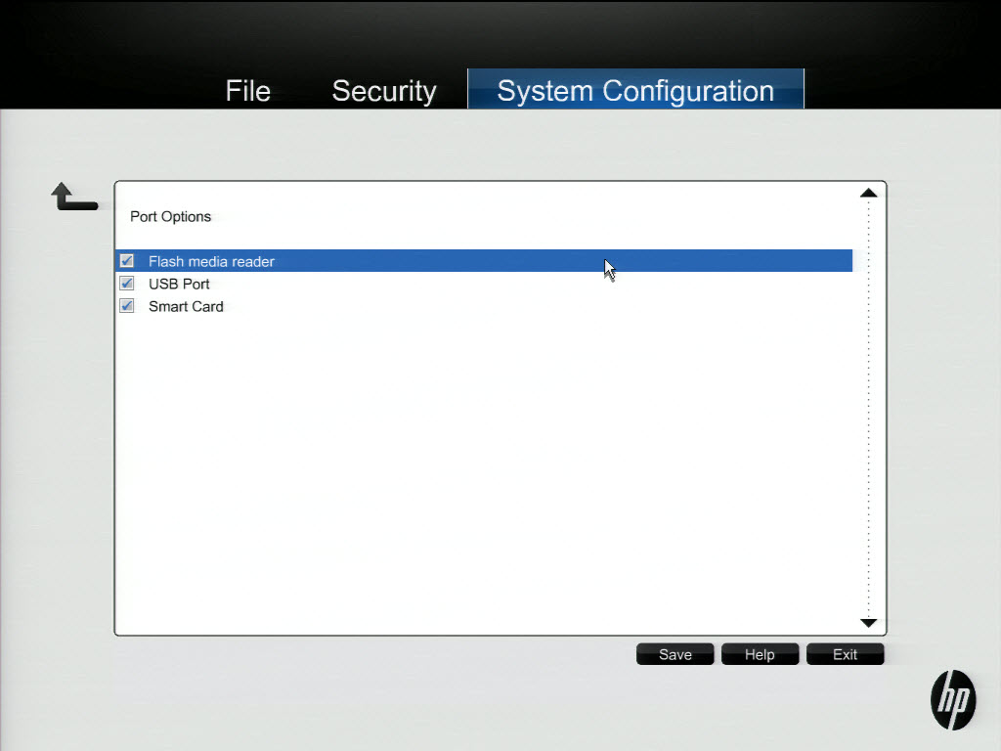
Task: Disable the Flash media reader checkbox
Action: [126, 261]
